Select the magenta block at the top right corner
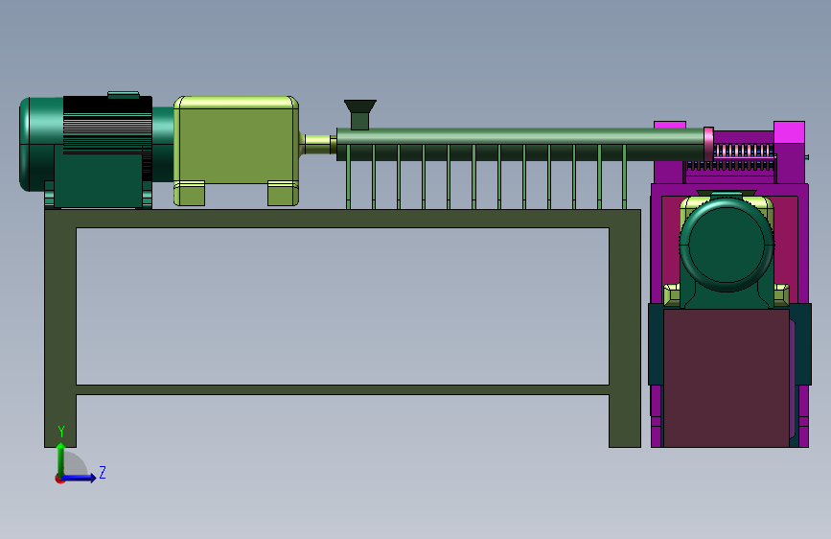 tap(789, 132)
